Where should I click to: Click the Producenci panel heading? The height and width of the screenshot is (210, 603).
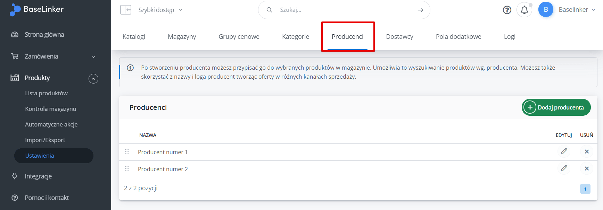148,107
